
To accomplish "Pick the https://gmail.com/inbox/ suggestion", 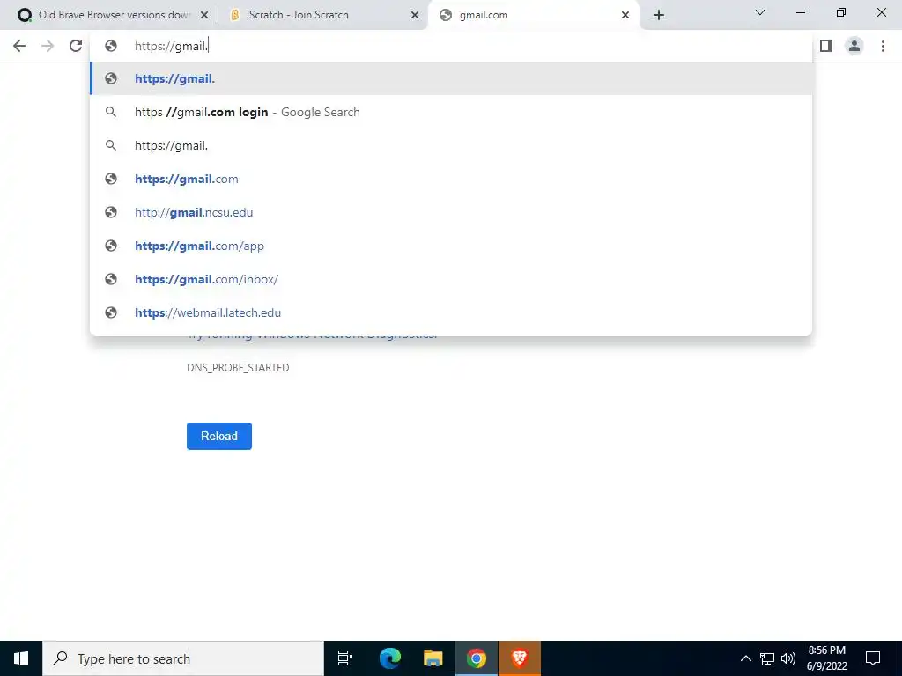I will click(x=451, y=279).
